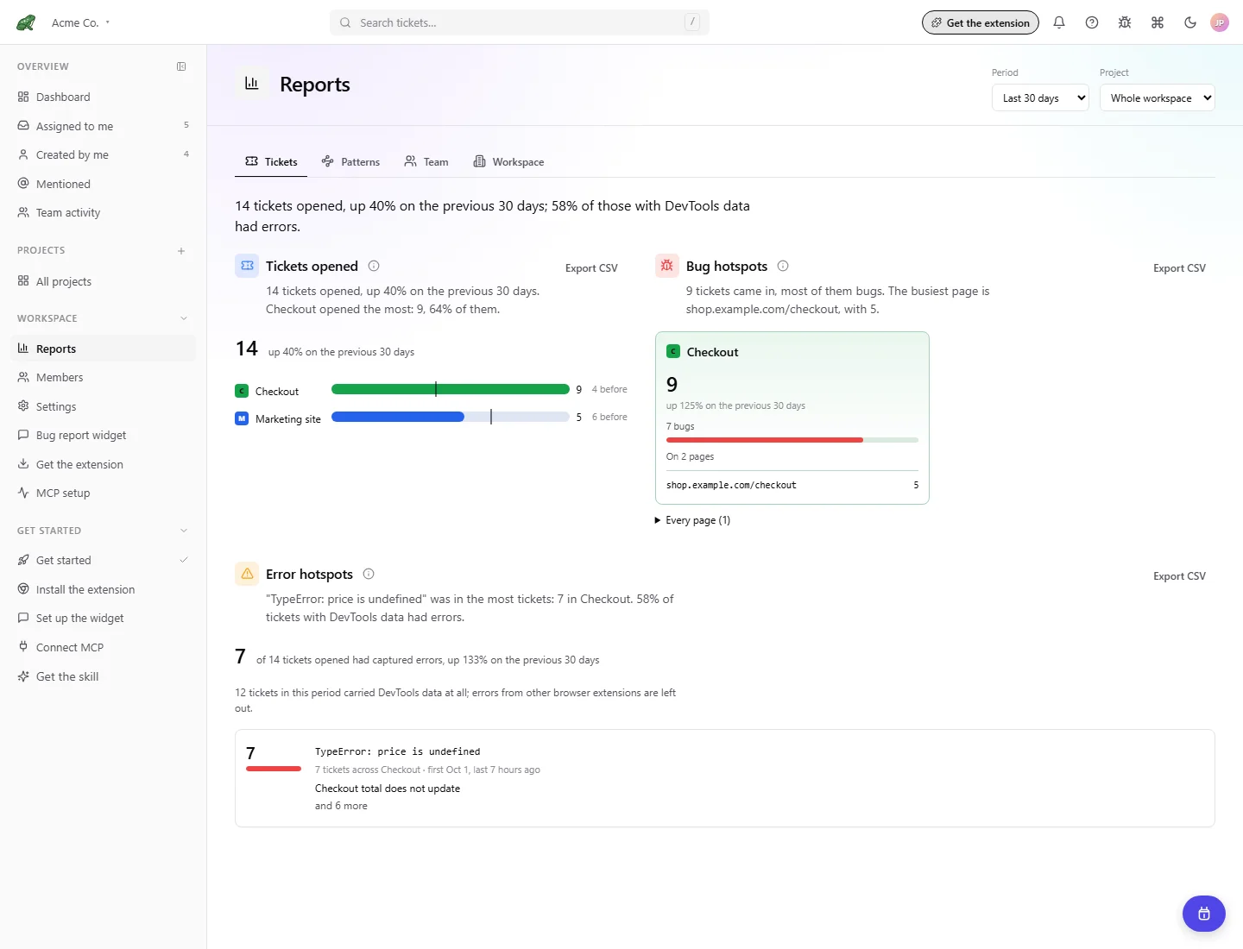Collapse the Get Started sidebar section

pos(184,531)
